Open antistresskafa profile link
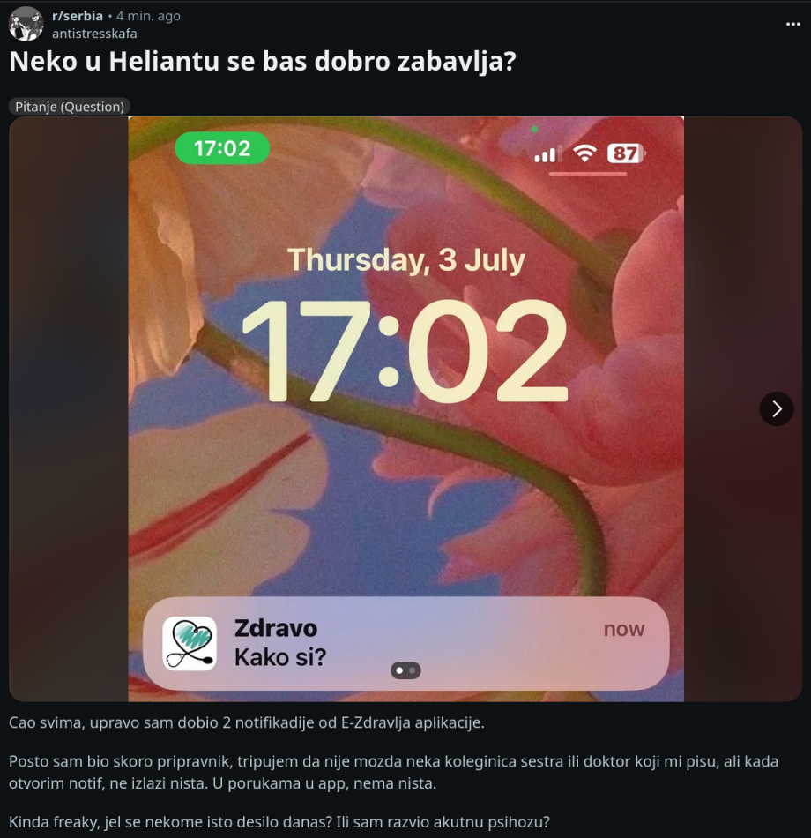811x838 pixels. (94, 34)
